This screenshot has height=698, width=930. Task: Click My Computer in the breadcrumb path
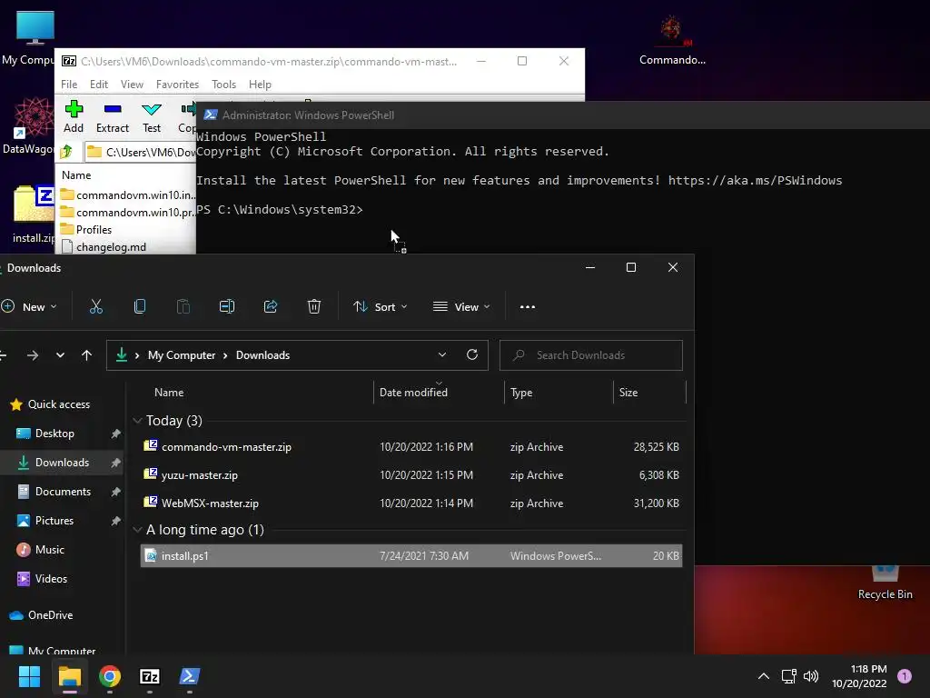click(182, 355)
